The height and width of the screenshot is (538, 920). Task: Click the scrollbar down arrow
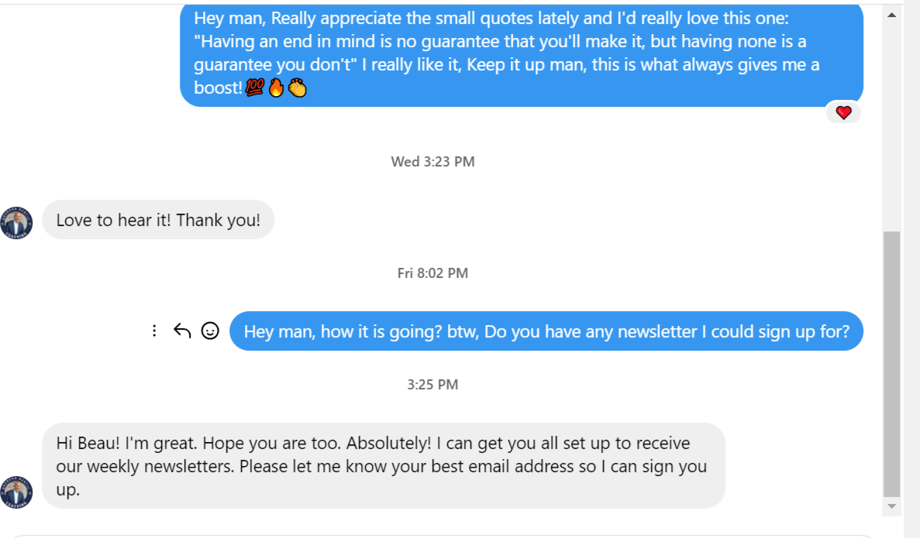[x=894, y=507]
